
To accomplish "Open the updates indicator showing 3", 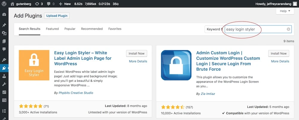I will point(39,4).
